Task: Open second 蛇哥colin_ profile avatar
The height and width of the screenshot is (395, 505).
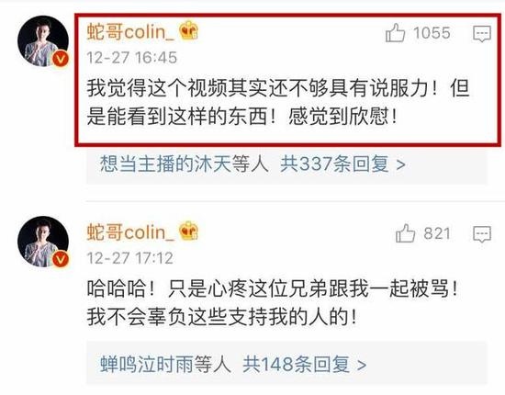Action: 43,242
